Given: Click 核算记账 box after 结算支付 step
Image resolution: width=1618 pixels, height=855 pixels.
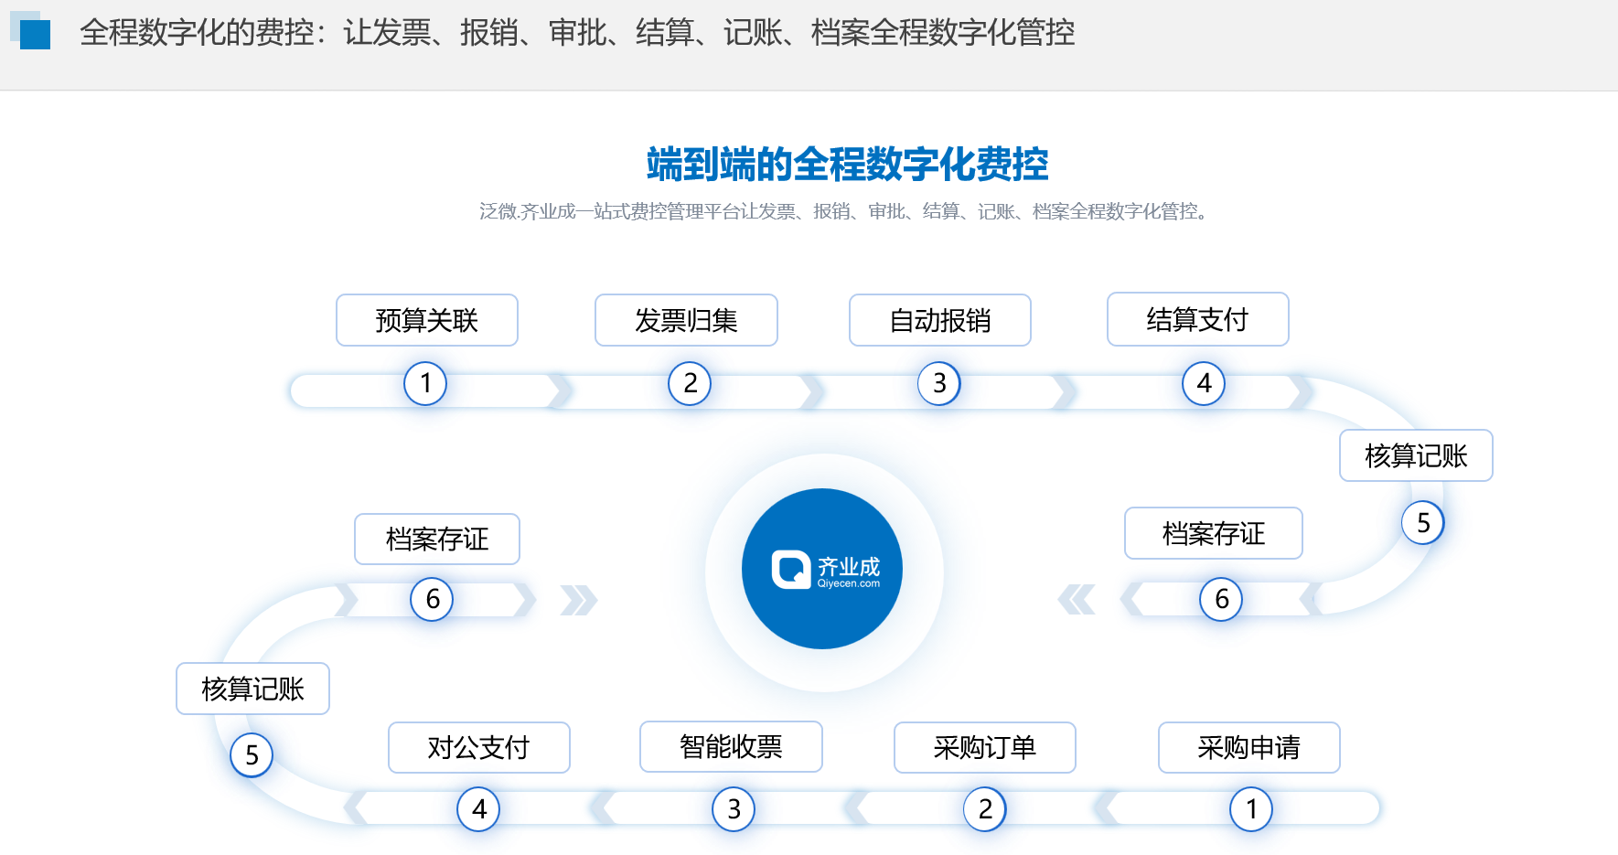Looking at the screenshot, I should [1416, 455].
